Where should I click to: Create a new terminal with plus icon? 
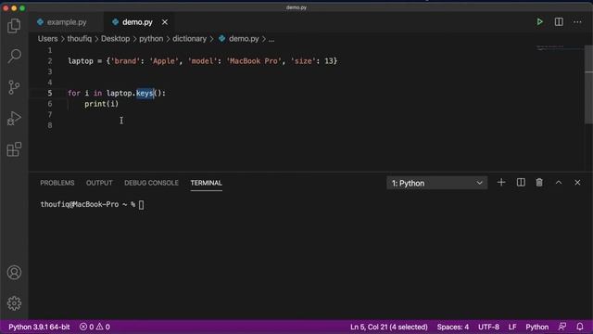[501, 183]
